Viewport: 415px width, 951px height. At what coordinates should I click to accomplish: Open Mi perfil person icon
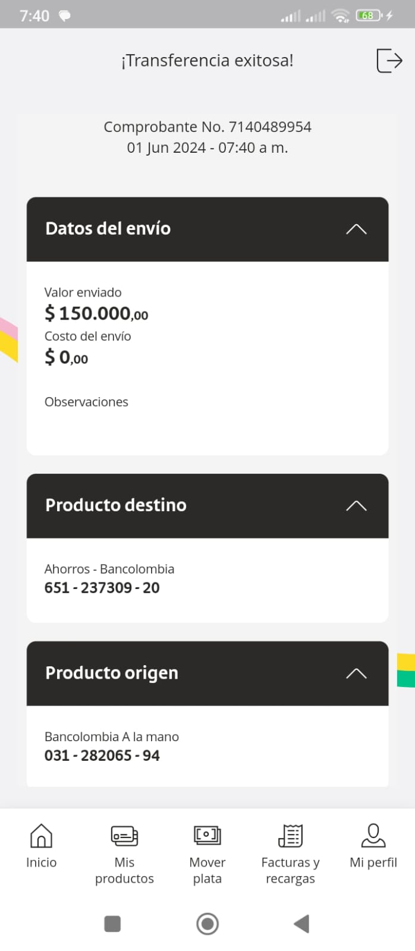coord(373,836)
